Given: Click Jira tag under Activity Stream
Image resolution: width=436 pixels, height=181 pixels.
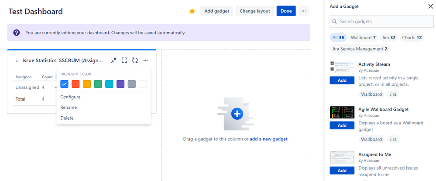Looking at the screenshot, I should [x=393, y=94].
